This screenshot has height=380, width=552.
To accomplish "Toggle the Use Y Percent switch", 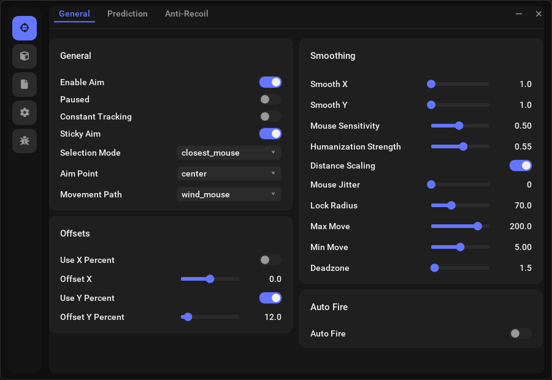I will pos(270,298).
